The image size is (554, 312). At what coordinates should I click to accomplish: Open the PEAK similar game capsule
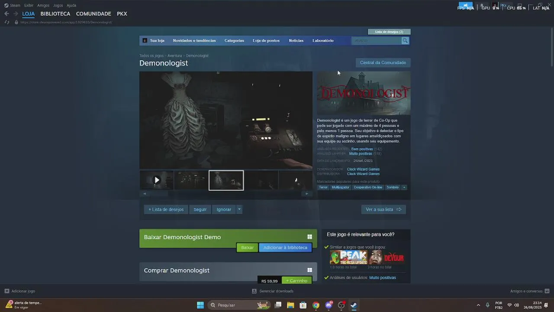348,257
